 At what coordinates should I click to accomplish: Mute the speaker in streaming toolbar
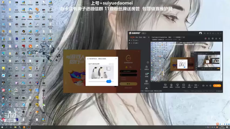tap(195, 85)
